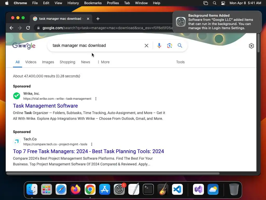Open the Trash in the Dock
266x200 pixels.
point(234,189)
